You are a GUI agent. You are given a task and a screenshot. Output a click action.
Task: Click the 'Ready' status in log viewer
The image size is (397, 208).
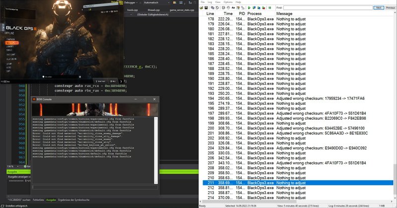(202, 206)
